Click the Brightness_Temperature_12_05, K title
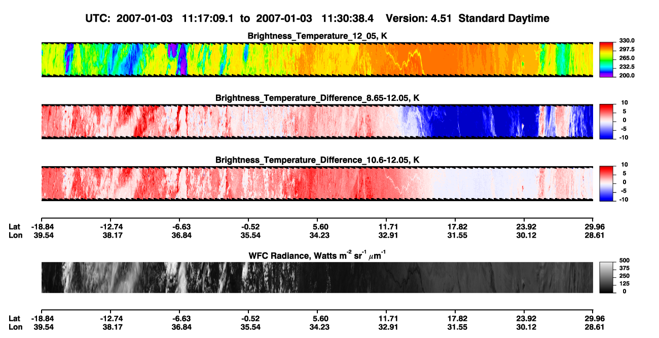 [x=317, y=36]
